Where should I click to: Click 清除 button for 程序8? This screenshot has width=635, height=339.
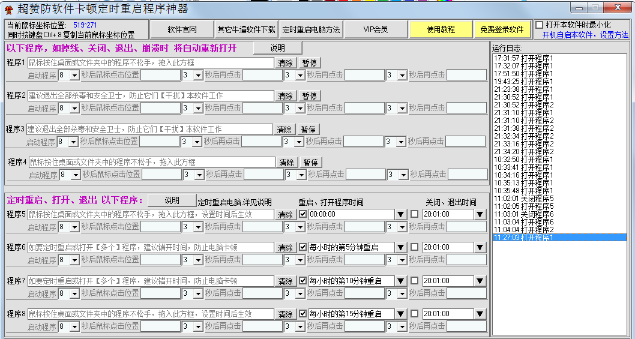point(286,314)
